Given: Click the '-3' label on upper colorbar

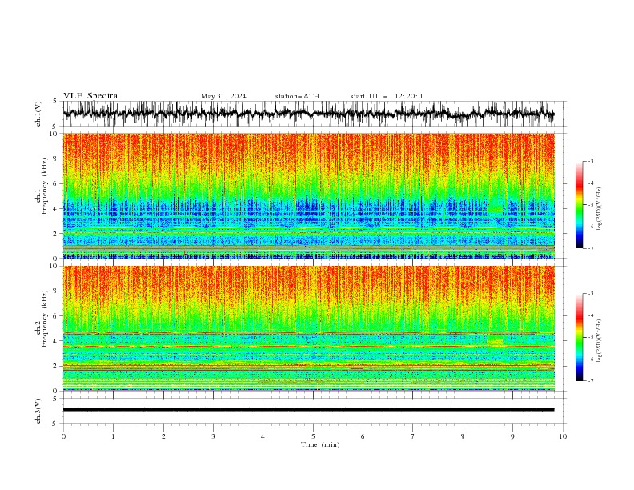Looking at the screenshot, I should 590,161.
